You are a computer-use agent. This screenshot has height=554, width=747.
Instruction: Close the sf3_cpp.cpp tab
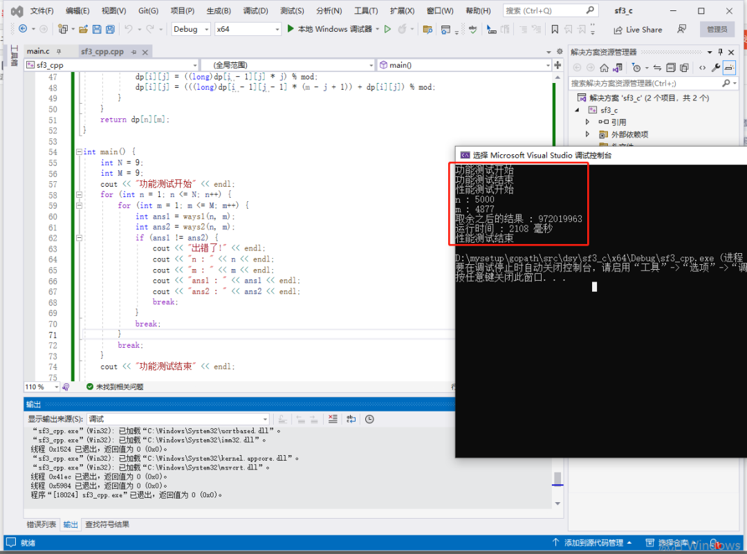point(145,52)
